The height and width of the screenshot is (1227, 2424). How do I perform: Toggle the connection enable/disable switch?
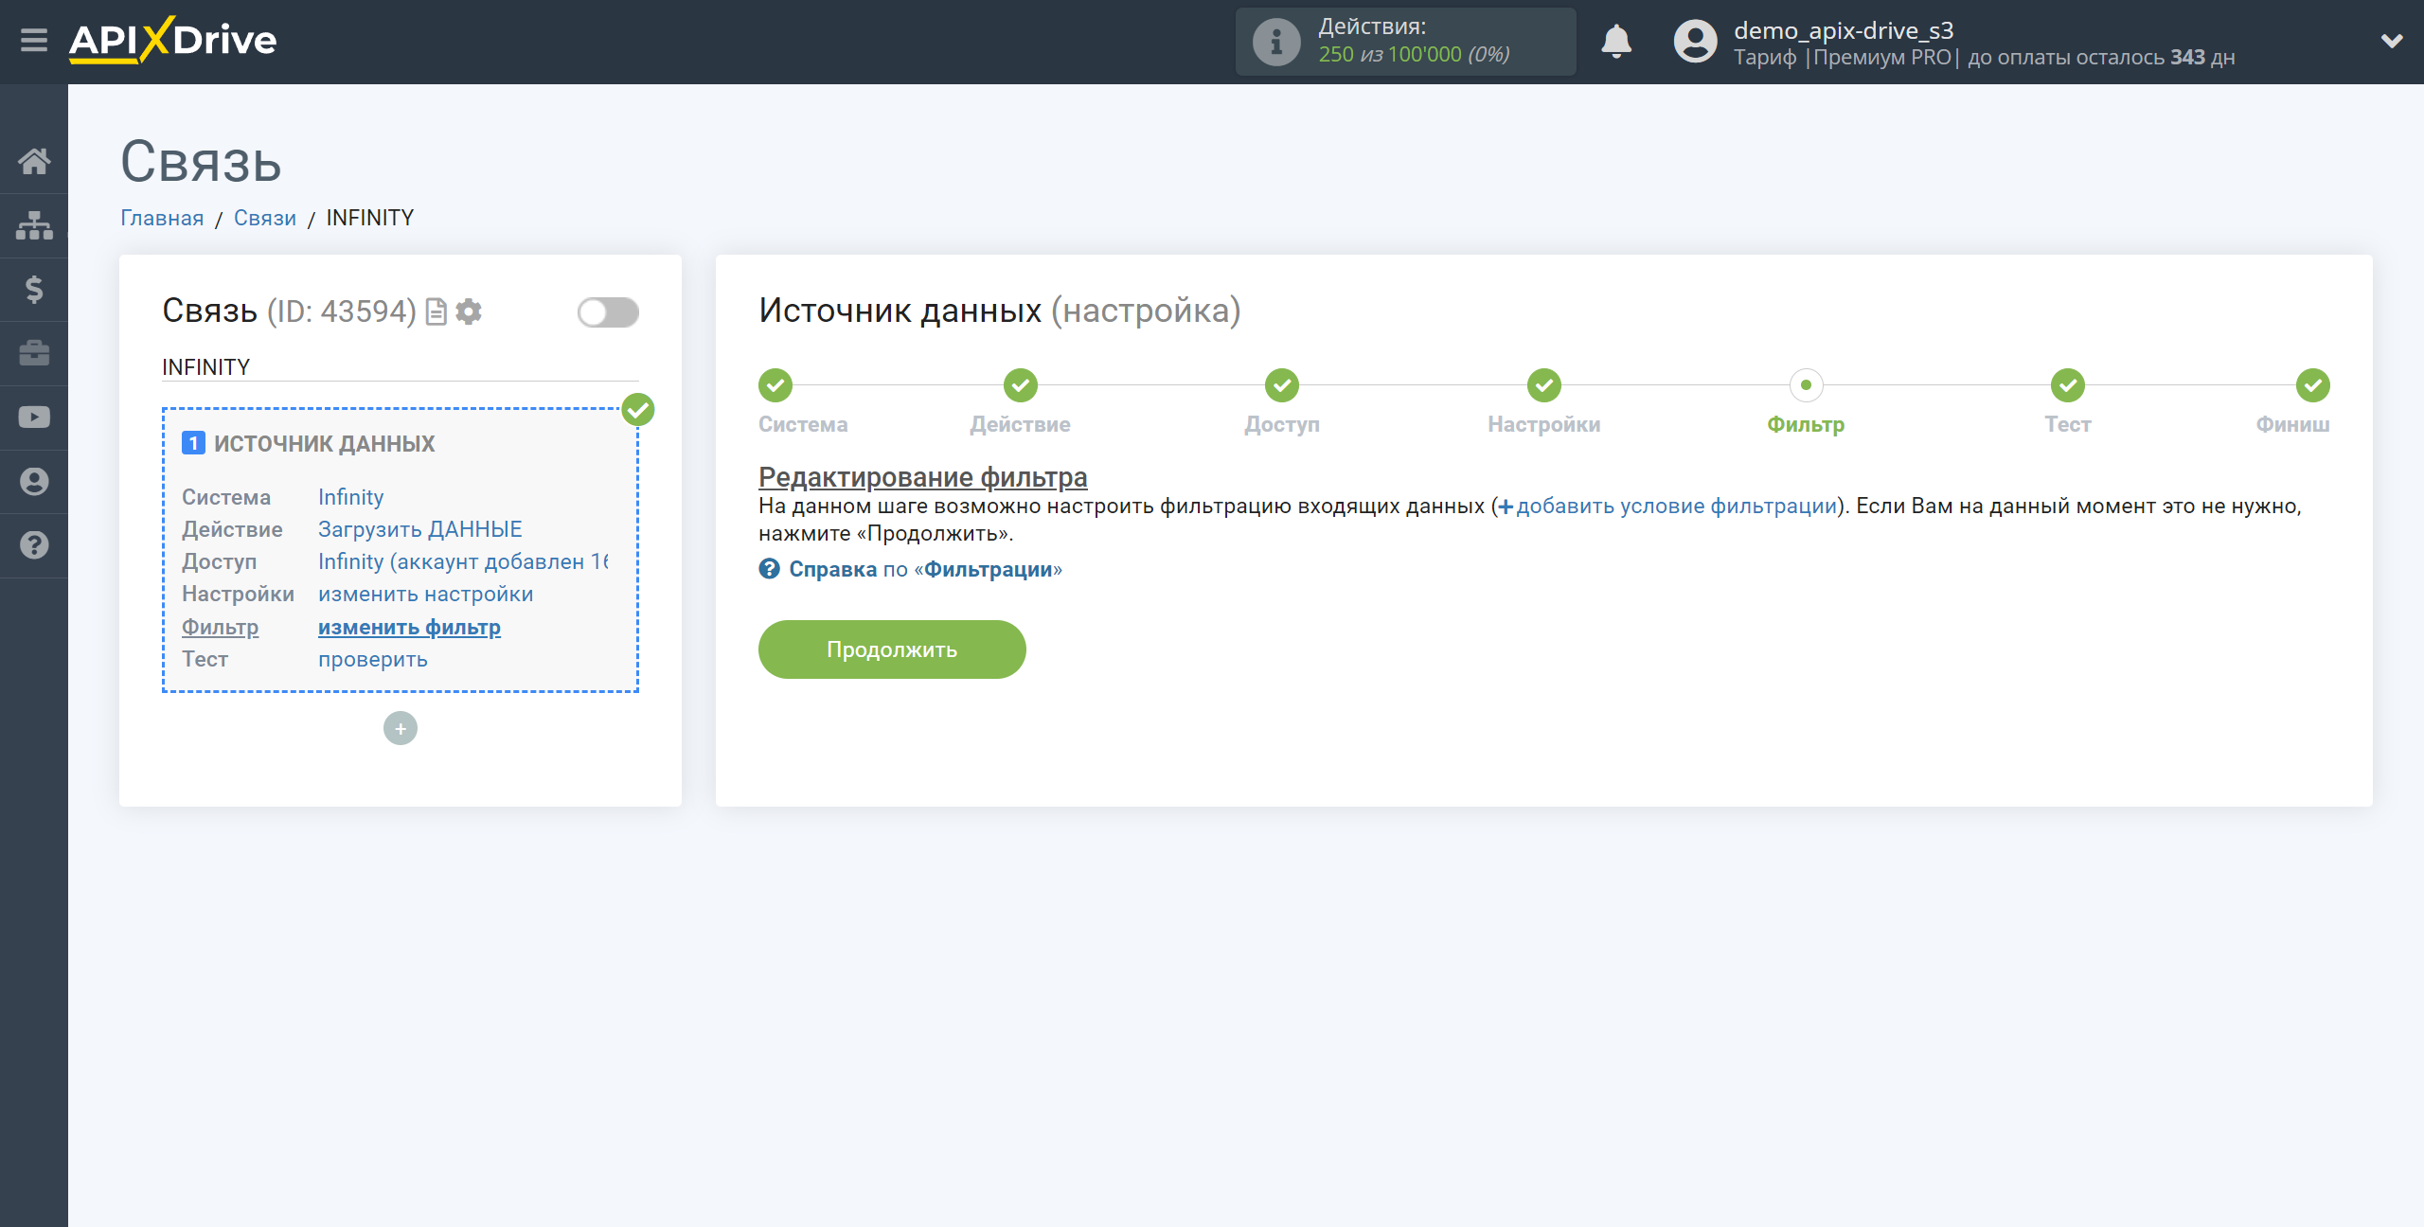pos(611,311)
